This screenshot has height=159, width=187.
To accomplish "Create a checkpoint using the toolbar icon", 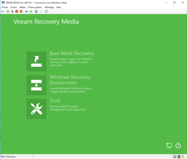I will (x=37, y=12).
